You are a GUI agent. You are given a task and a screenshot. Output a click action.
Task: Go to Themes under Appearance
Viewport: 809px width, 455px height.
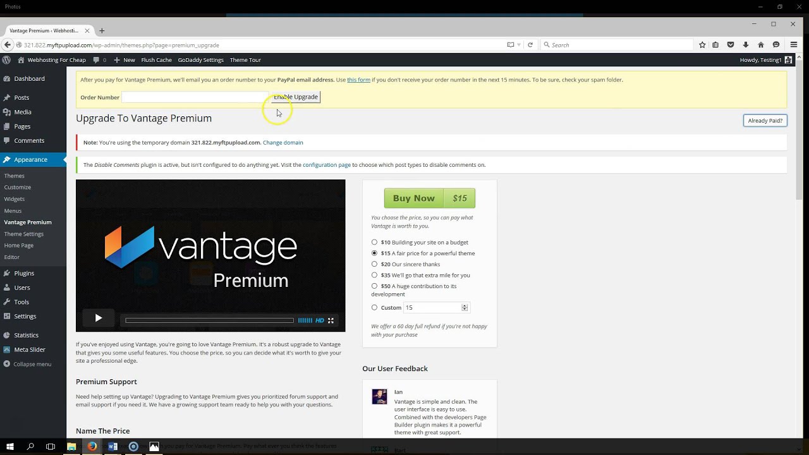(14, 176)
